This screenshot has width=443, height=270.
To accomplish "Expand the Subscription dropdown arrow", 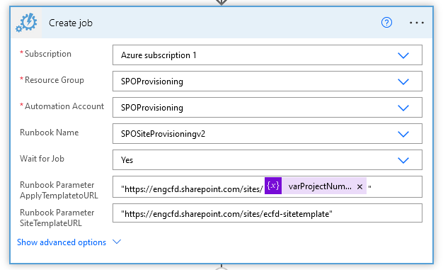I will tap(403, 55).
